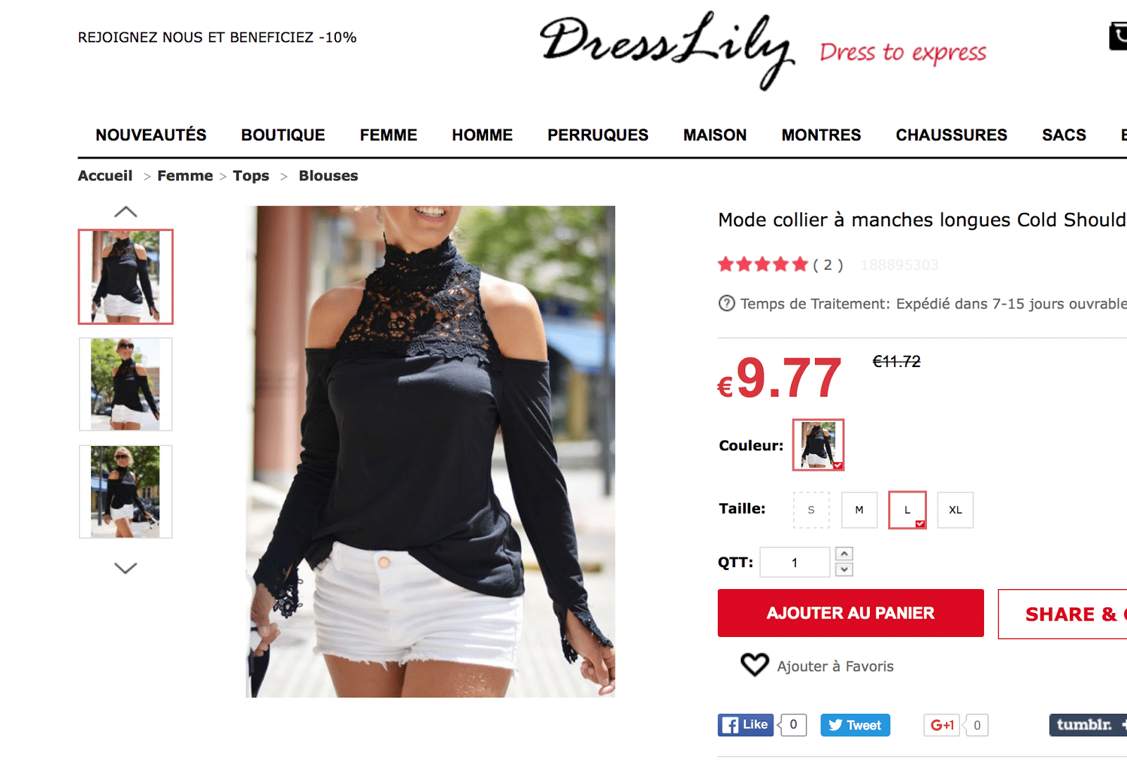Click the DressLily logo
The height and width of the screenshot is (780, 1127).
[x=667, y=49]
